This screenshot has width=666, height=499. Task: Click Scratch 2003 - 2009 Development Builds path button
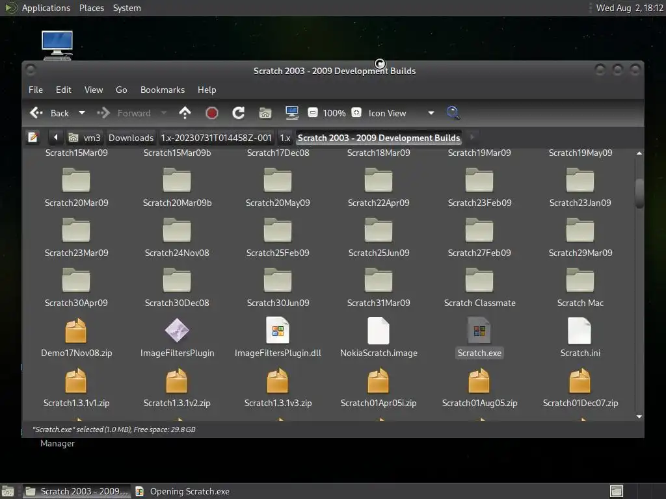[379, 138]
